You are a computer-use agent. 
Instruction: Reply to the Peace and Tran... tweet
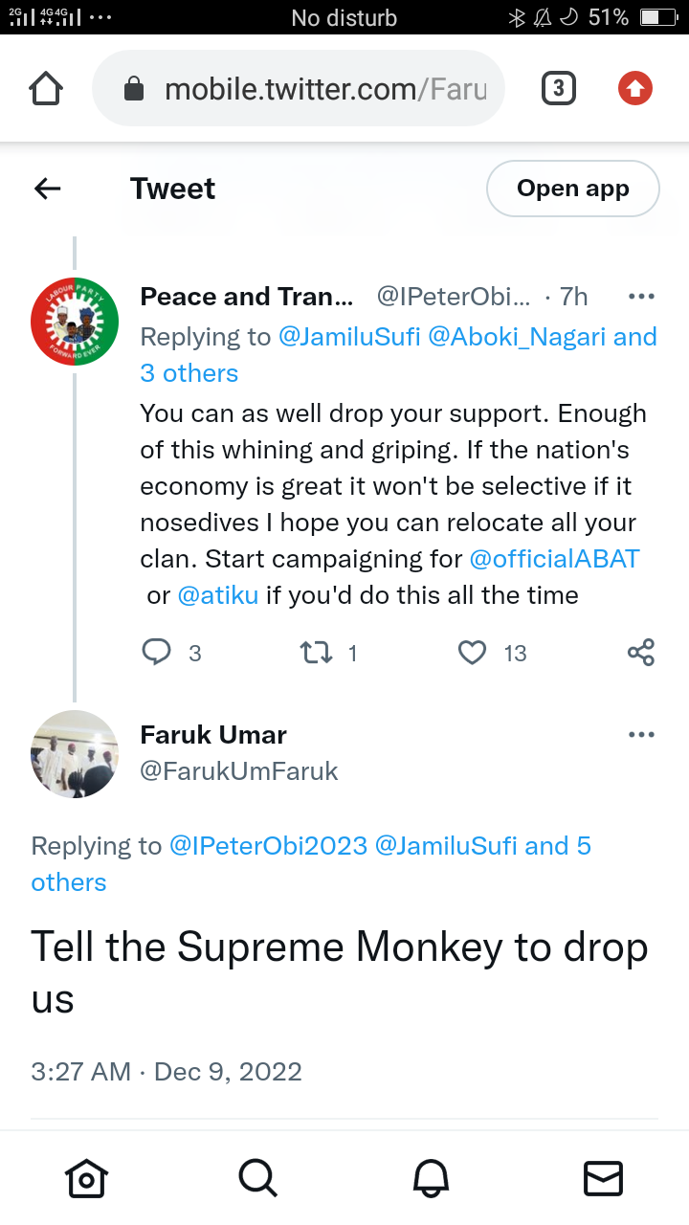[157, 653]
